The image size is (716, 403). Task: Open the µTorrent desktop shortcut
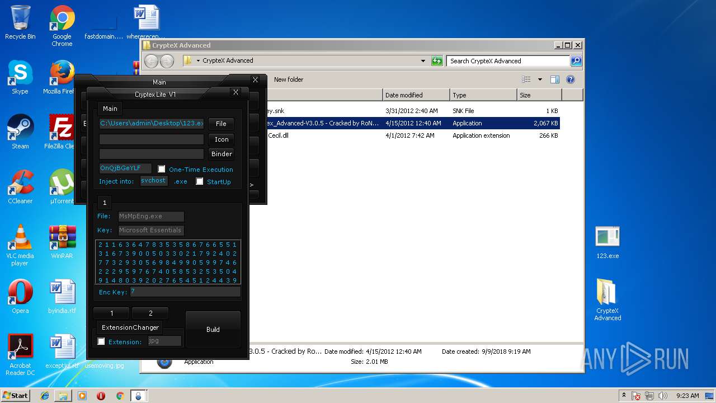tap(62, 187)
